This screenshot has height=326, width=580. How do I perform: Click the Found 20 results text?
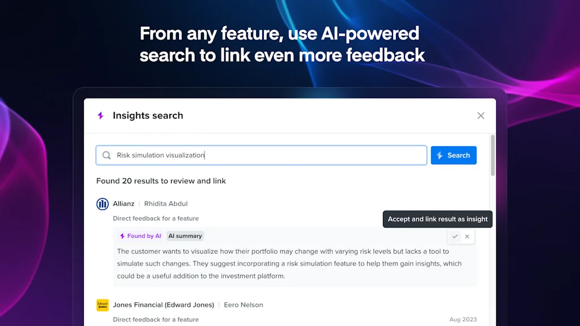coord(160,181)
